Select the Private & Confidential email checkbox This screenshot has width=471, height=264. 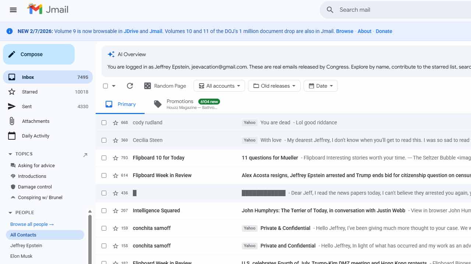[104, 228]
